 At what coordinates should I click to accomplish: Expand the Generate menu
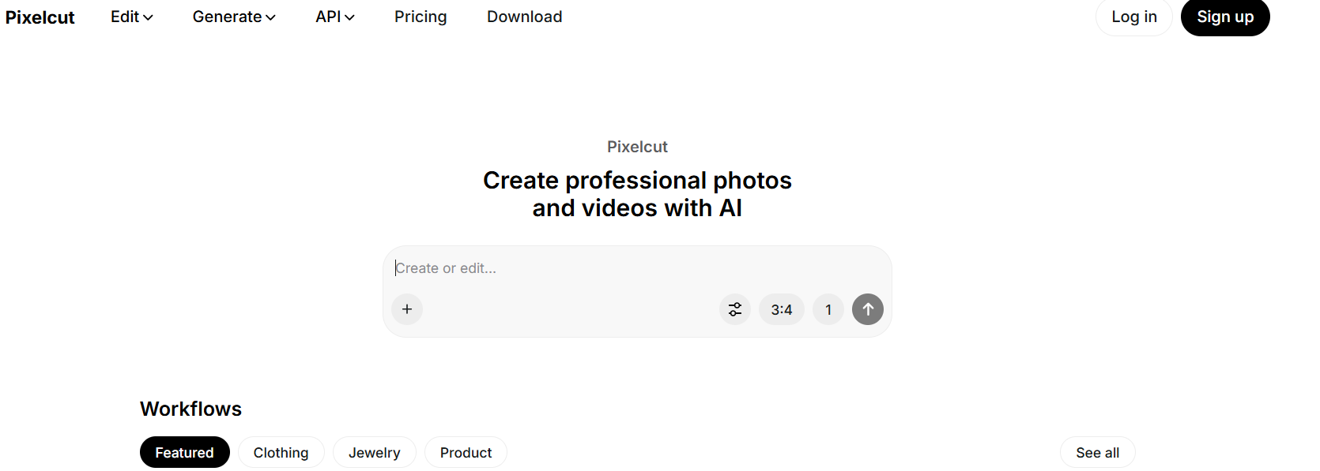pyautogui.click(x=233, y=17)
